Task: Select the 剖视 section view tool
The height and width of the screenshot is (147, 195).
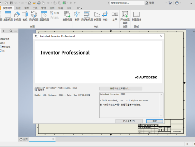Action: click(x=25, y=16)
